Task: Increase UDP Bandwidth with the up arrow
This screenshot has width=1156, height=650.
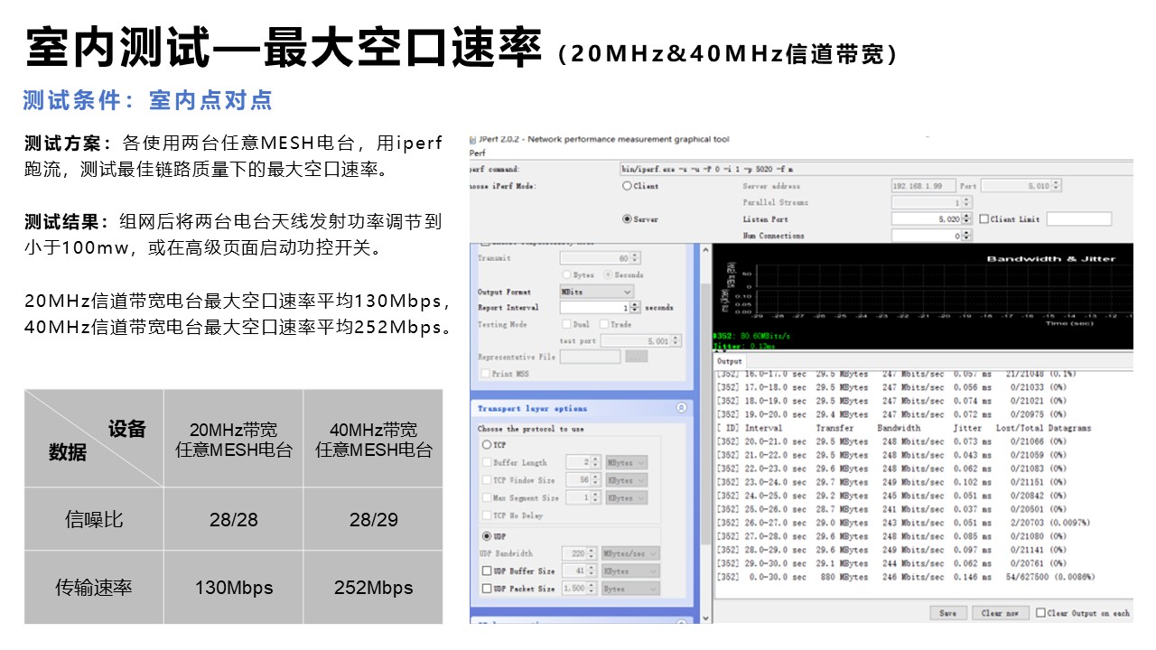Action: (x=592, y=549)
